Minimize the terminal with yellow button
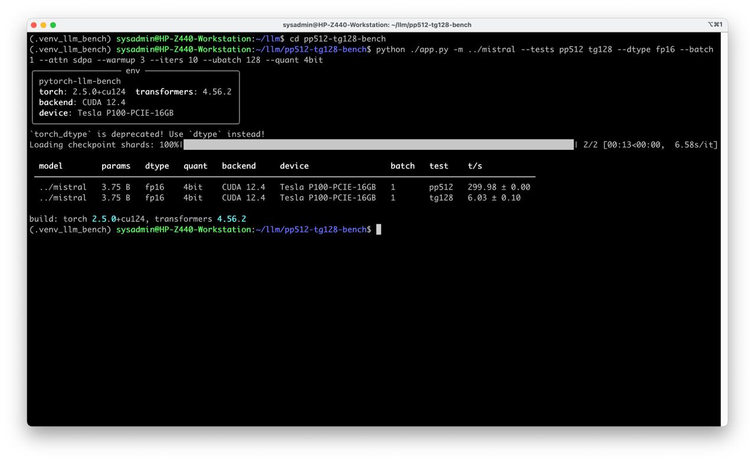The image size is (755, 462). [43, 25]
